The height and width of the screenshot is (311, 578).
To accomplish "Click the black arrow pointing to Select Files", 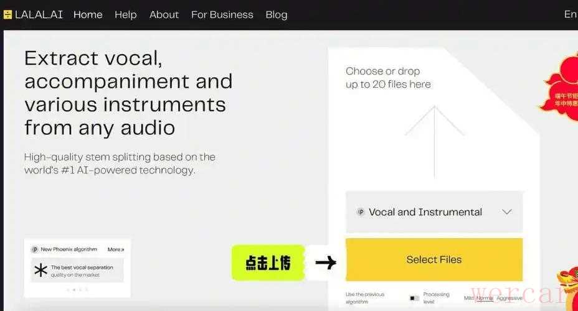I will (x=325, y=262).
